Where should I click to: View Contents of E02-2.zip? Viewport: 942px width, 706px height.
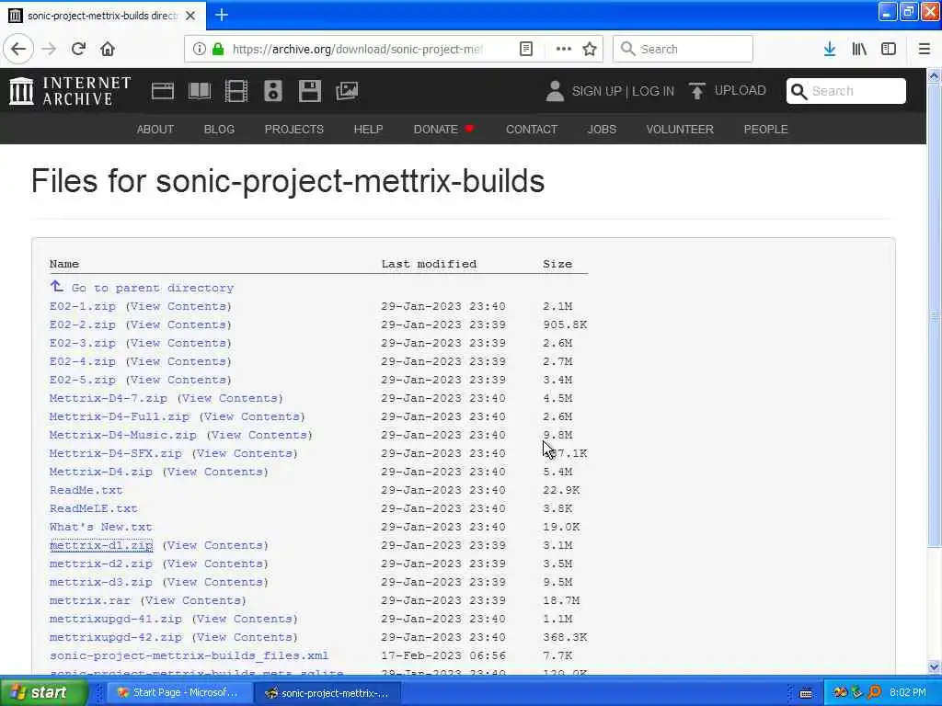(178, 325)
